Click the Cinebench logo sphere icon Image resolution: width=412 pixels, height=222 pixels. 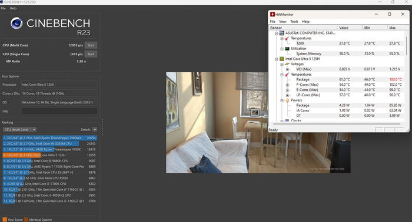coord(16,23)
